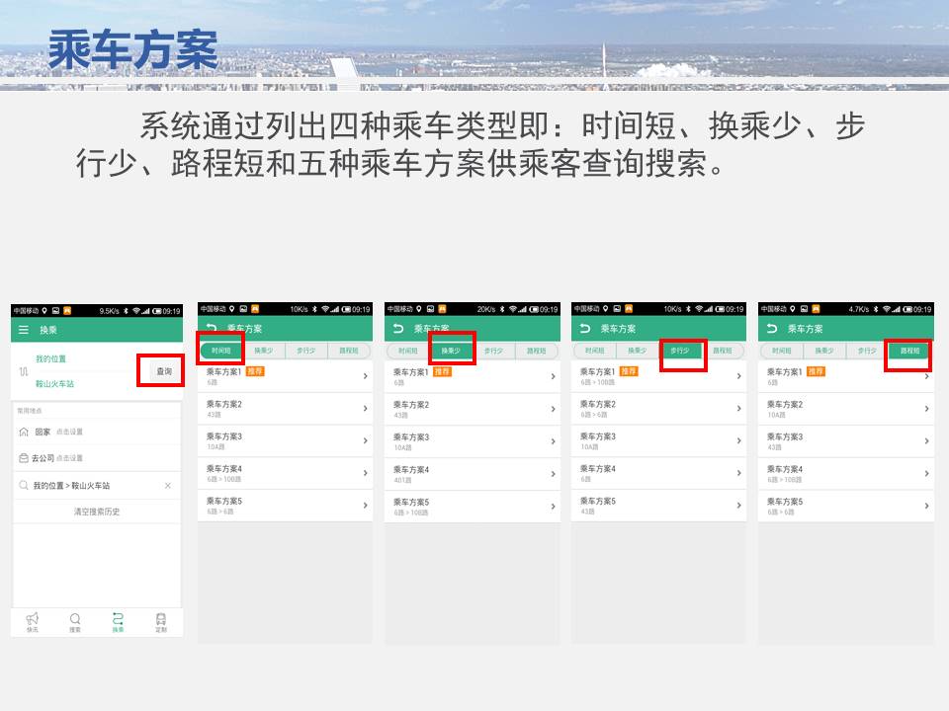Switch to the green highlighted 路程短 tab

[909, 351]
